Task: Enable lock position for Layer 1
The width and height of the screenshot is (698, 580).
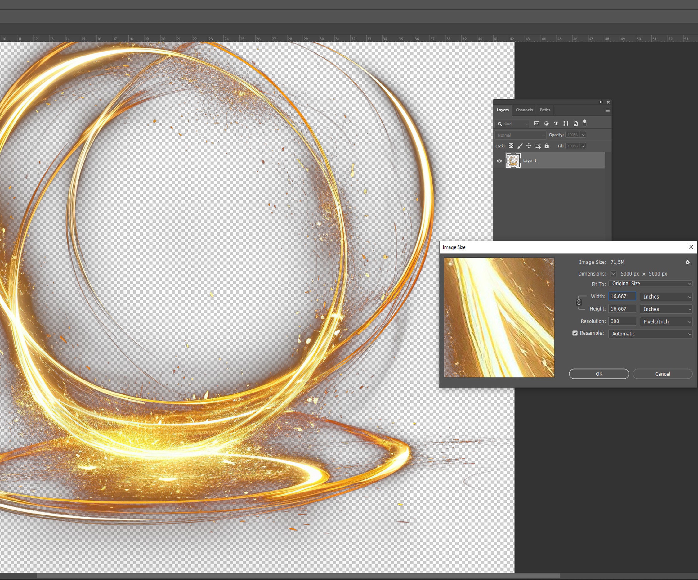Action: click(x=529, y=146)
